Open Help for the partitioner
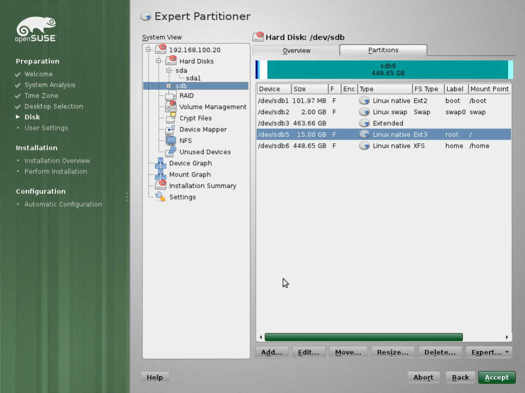525x393 pixels. coord(154,377)
